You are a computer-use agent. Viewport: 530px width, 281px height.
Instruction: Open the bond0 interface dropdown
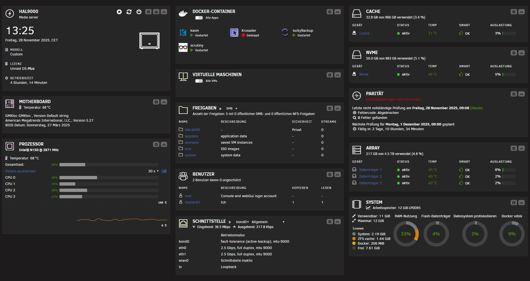(x=242, y=222)
